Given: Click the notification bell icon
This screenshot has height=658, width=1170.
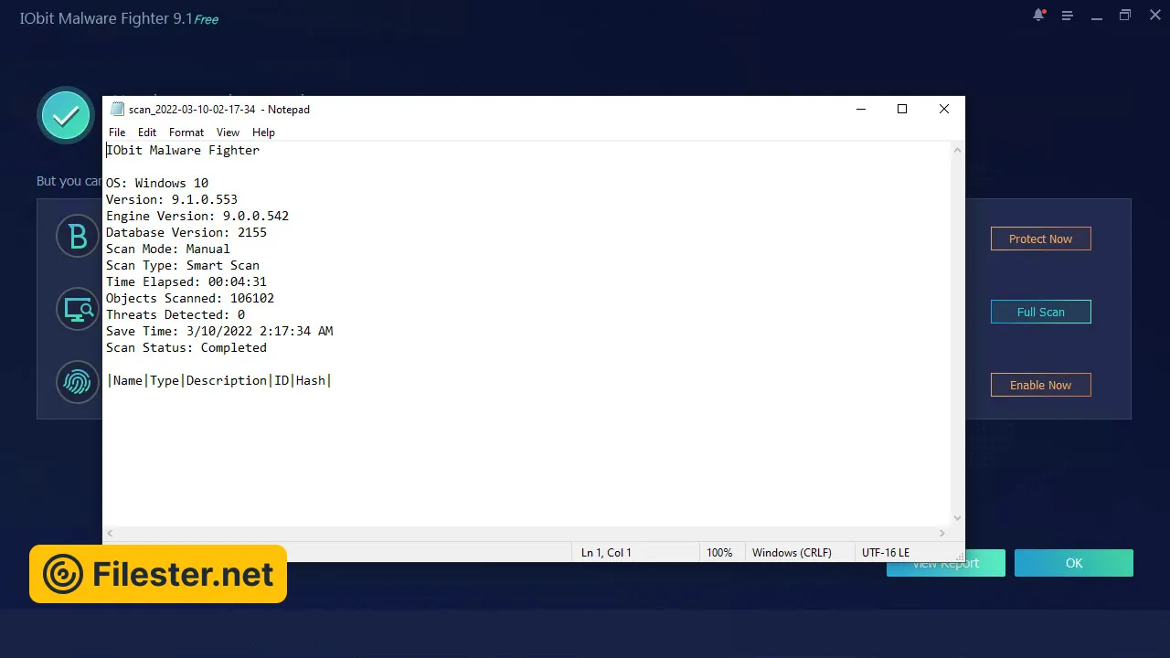Looking at the screenshot, I should coord(1038,16).
